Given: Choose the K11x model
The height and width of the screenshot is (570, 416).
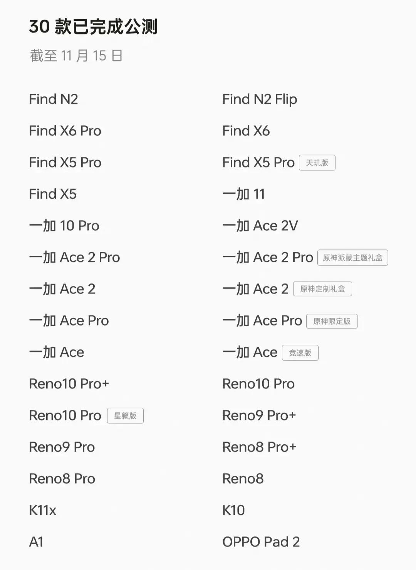Looking at the screenshot, I should [x=43, y=510].
